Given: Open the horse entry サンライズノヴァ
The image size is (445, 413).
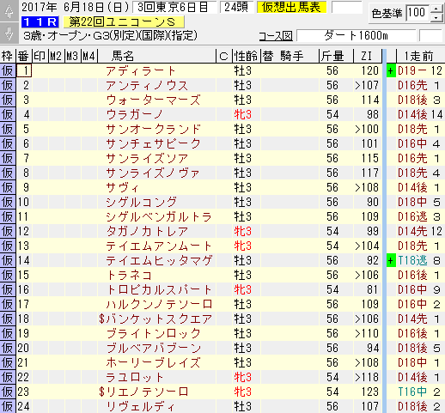Looking at the screenshot, I should 152,173.
